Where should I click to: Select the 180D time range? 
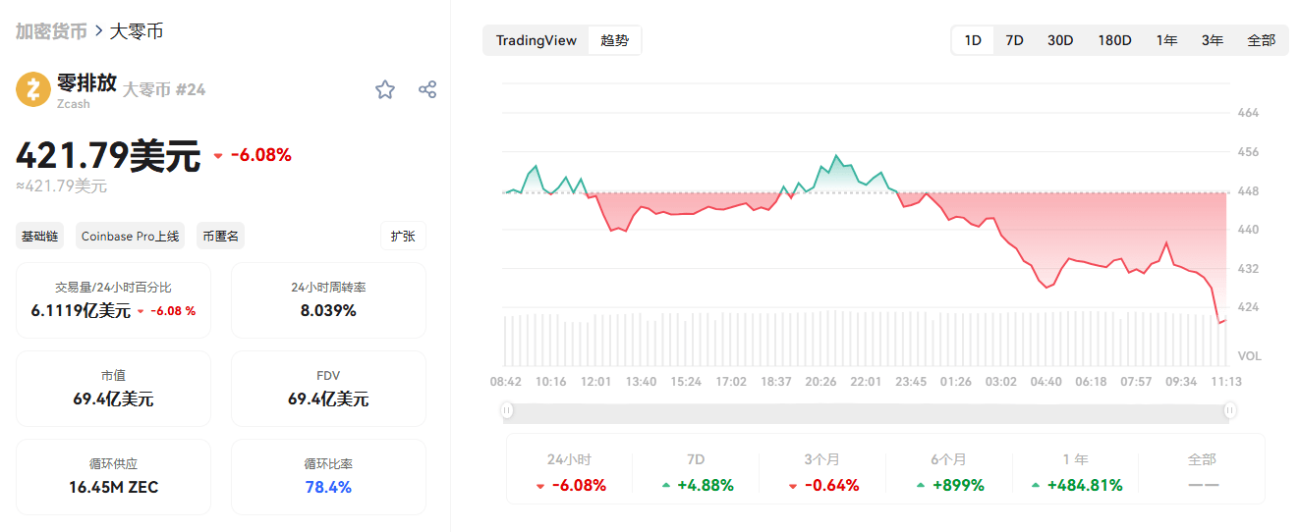[1114, 40]
